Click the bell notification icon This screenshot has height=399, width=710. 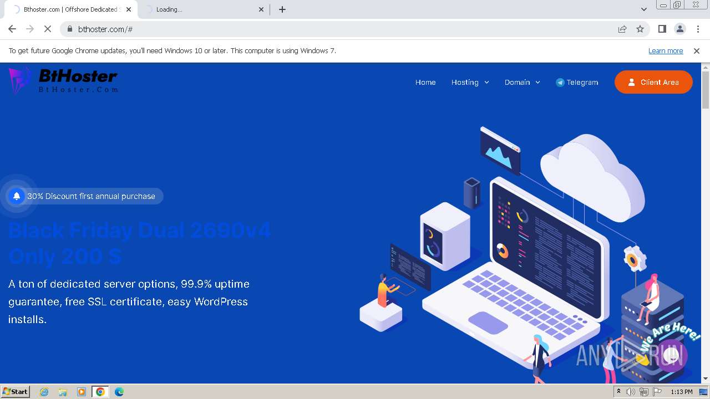[x=17, y=196]
